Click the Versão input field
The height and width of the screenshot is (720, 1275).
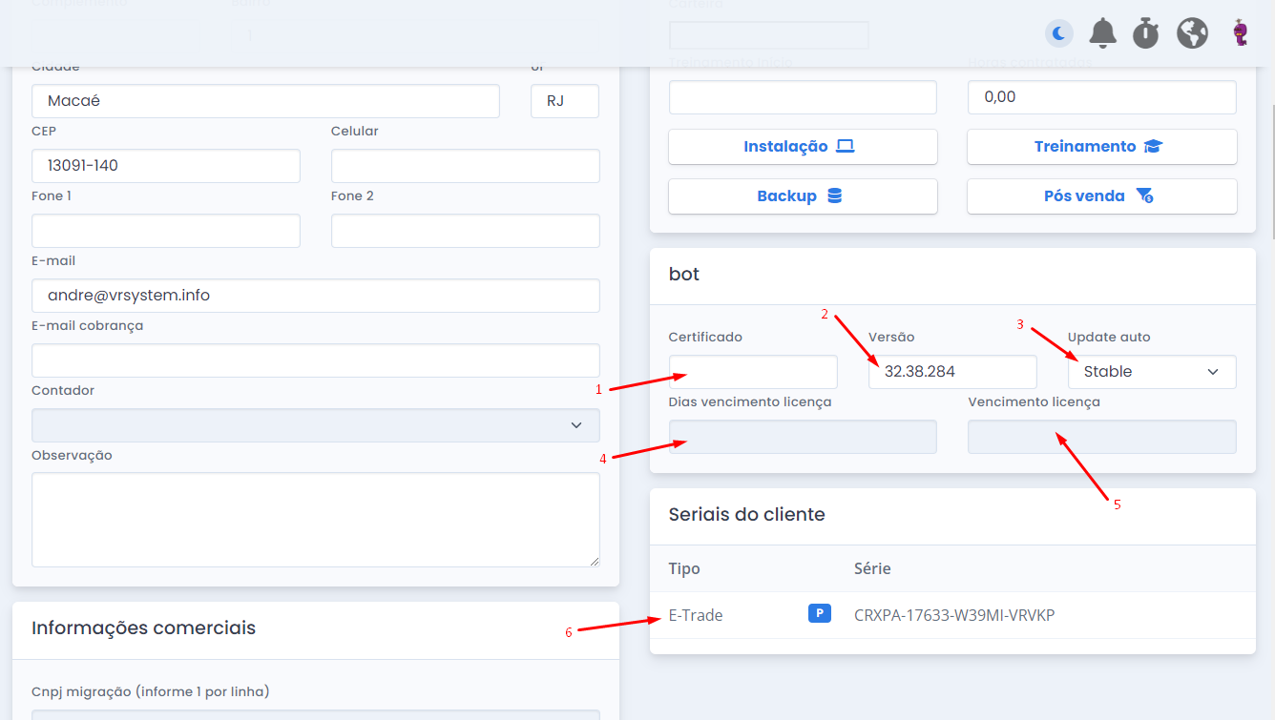[951, 372]
